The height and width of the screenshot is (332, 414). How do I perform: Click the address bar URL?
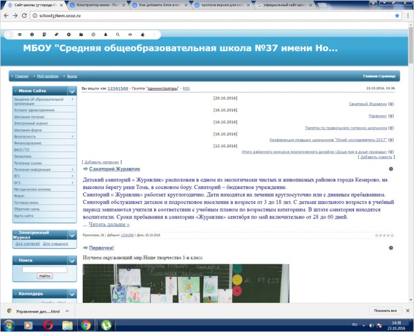[60, 16]
